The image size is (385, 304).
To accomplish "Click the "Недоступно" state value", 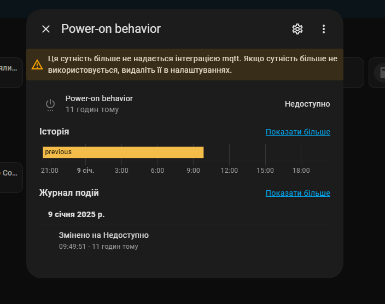I will [307, 104].
